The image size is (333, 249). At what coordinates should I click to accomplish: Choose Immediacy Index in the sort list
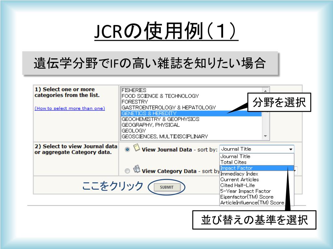tap(257, 174)
